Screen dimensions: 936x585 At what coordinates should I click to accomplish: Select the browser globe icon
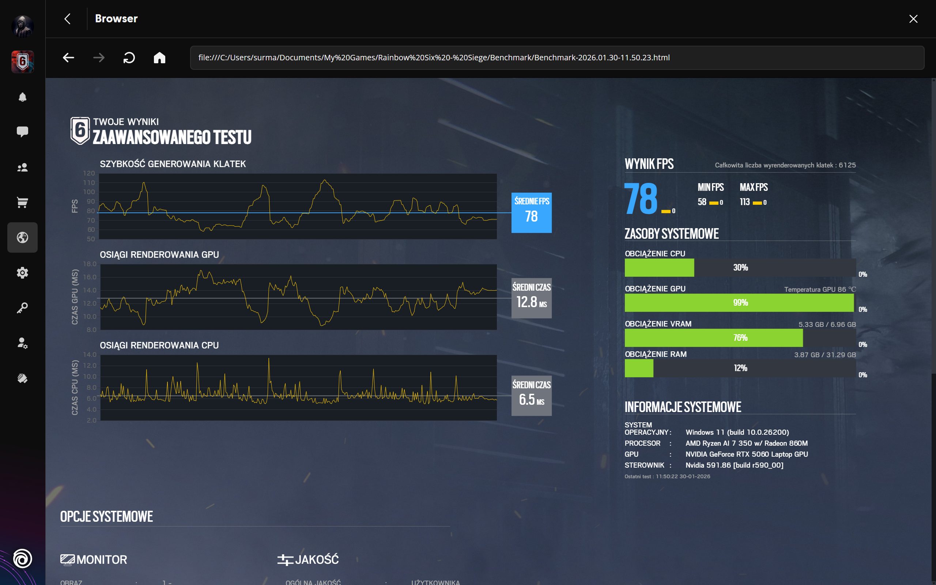[x=22, y=238]
